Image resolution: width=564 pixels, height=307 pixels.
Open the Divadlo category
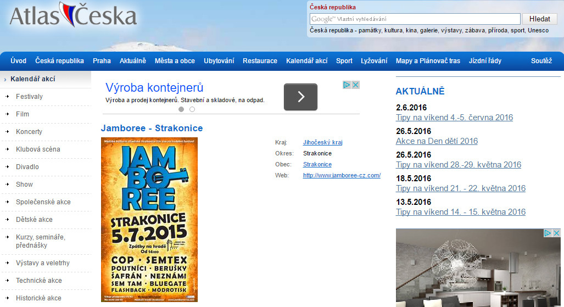pyautogui.click(x=27, y=166)
